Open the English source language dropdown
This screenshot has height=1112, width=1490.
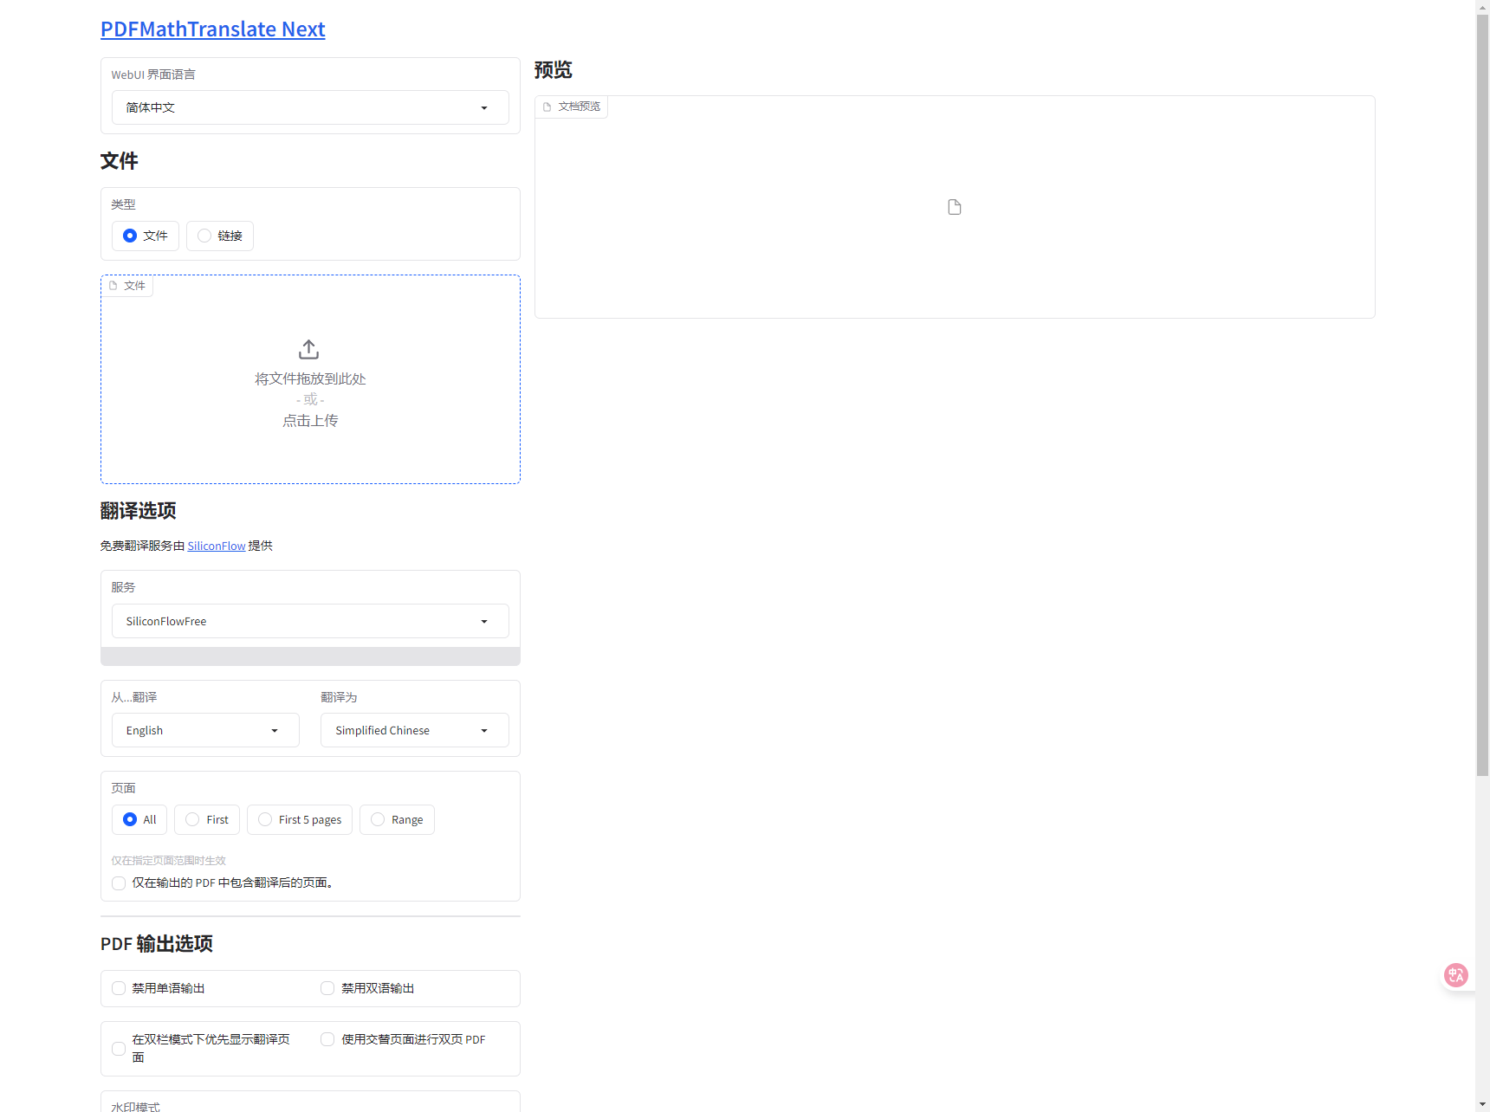click(x=205, y=730)
